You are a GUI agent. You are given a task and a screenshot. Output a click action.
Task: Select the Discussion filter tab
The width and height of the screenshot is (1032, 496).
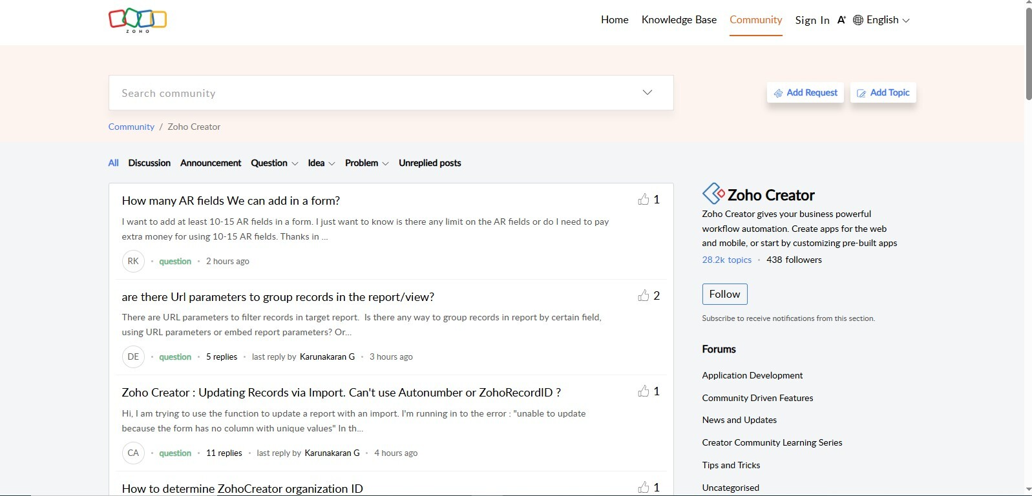(149, 163)
